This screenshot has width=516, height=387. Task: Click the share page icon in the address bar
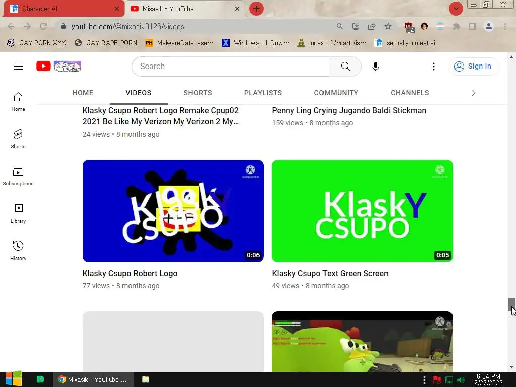click(372, 26)
